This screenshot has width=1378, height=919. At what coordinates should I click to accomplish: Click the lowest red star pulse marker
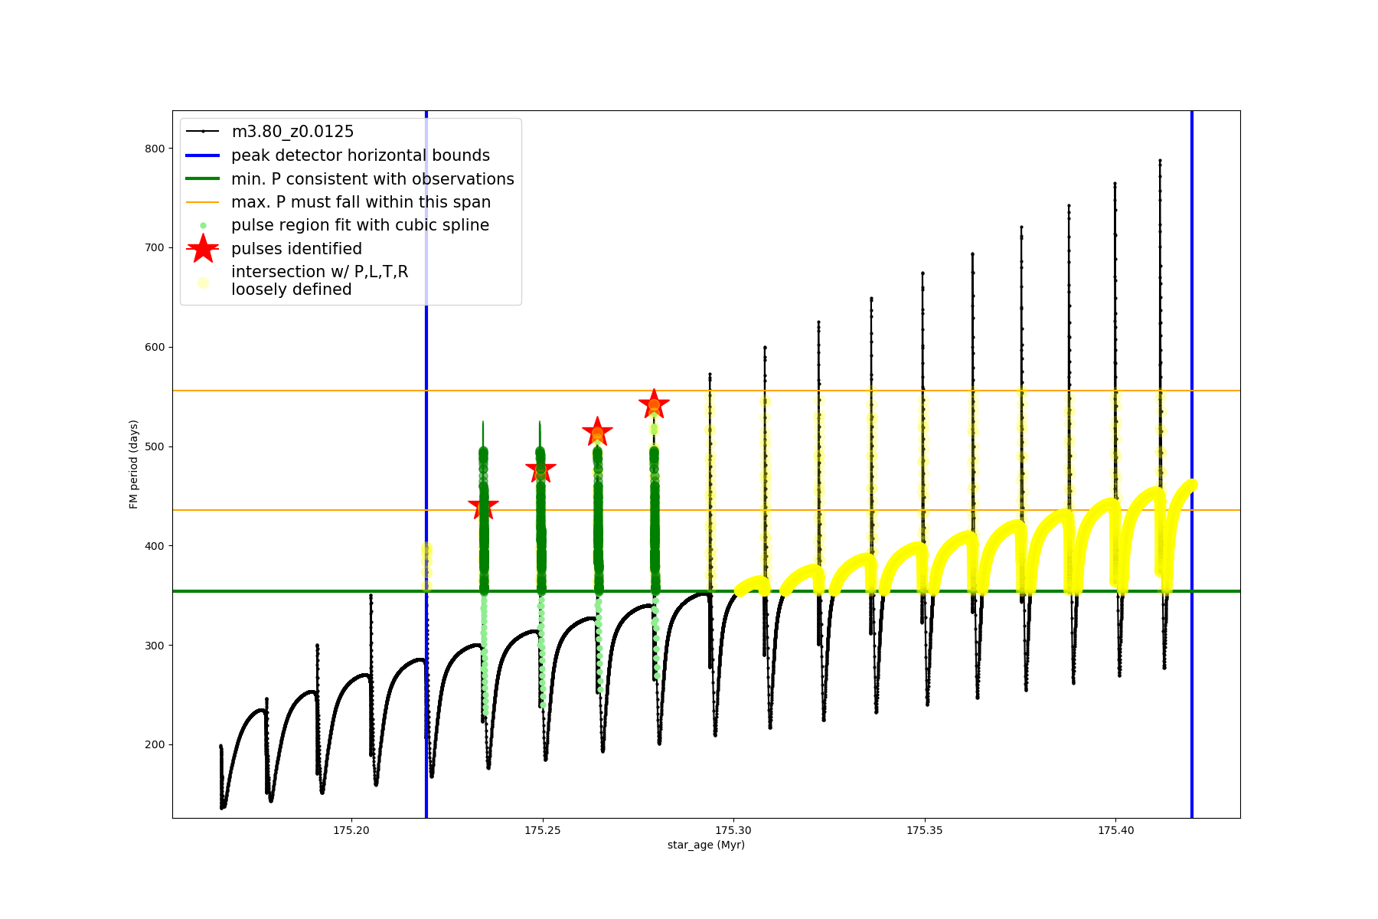tap(483, 506)
